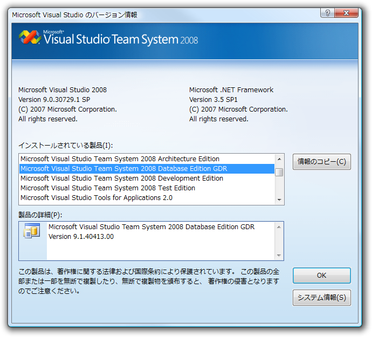Confirm with the OK button
Screen dimensions: 372x337
(x=321, y=276)
